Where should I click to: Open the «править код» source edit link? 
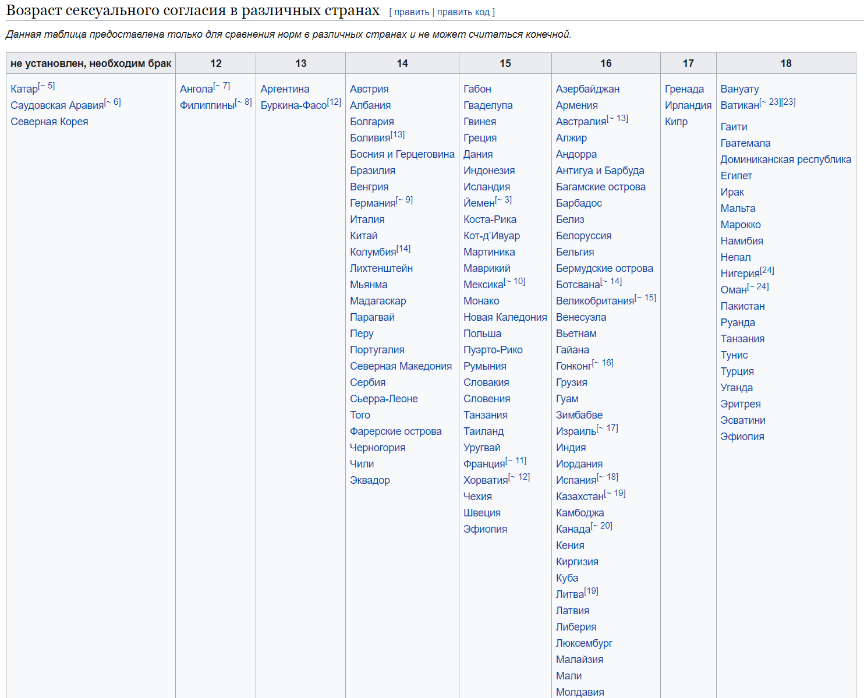(464, 12)
